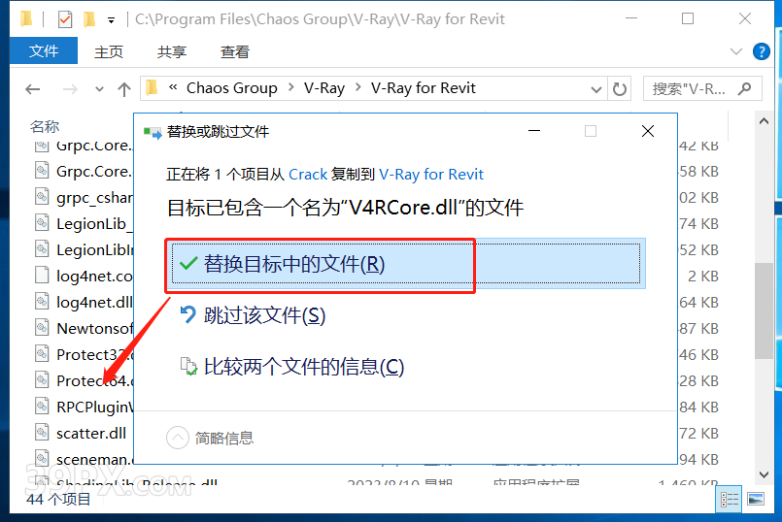Click quick access properties checkmark icon
Image resolution: width=782 pixels, height=522 pixels.
click(65, 19)
